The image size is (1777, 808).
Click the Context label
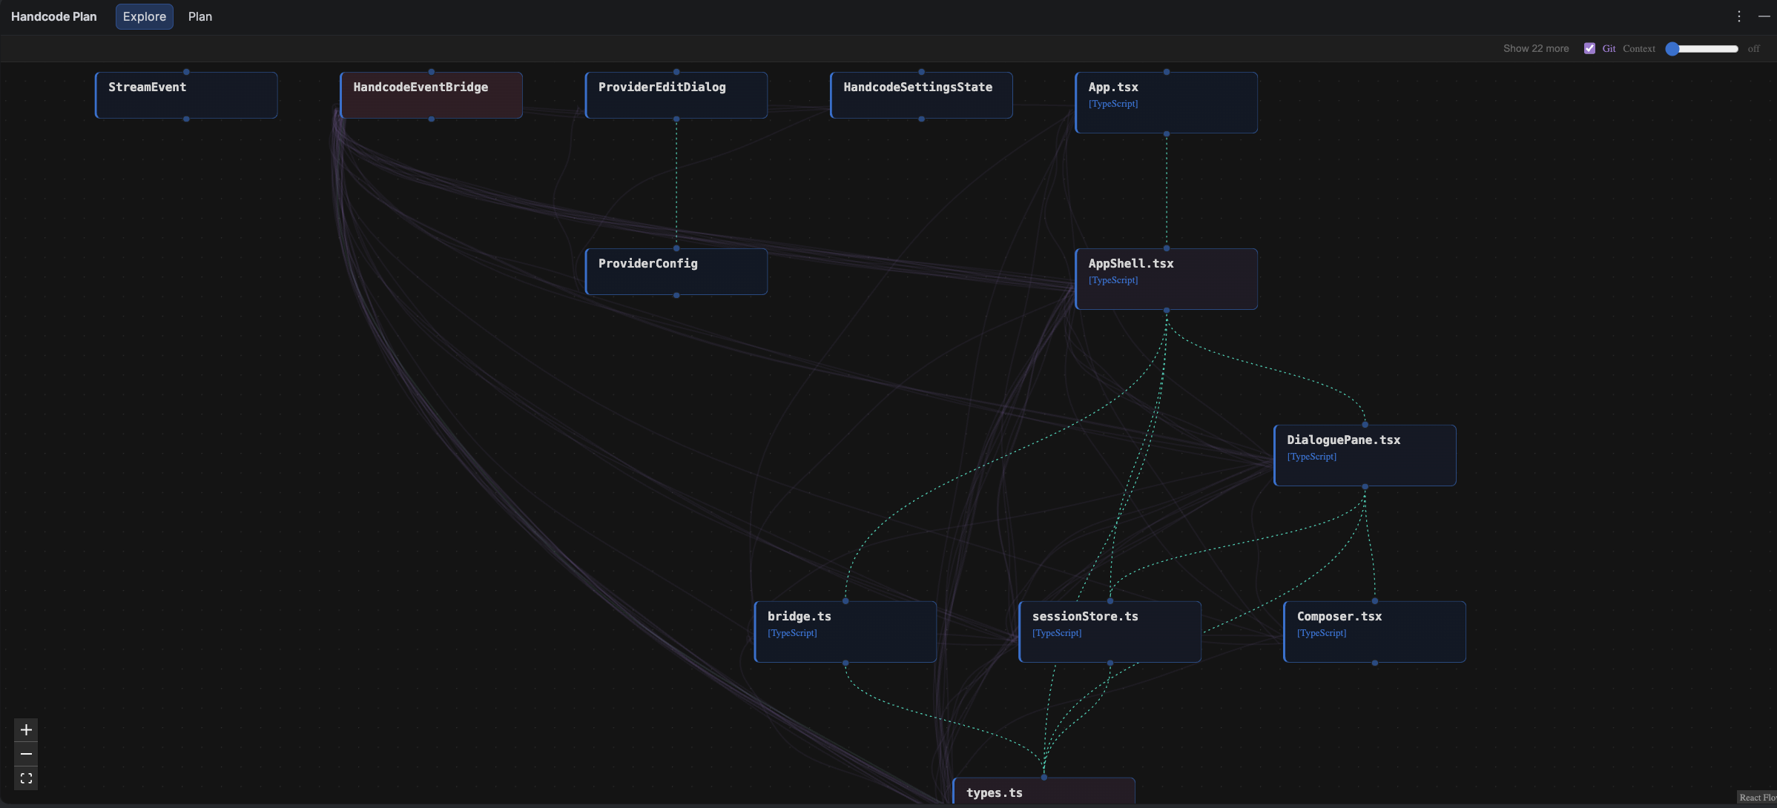pyautogui.click(x=1638, y=48)
